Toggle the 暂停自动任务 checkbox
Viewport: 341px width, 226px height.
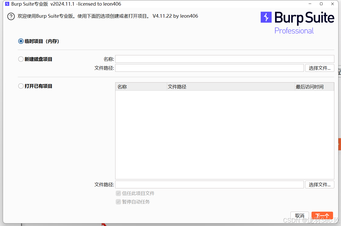pos(118,202)
